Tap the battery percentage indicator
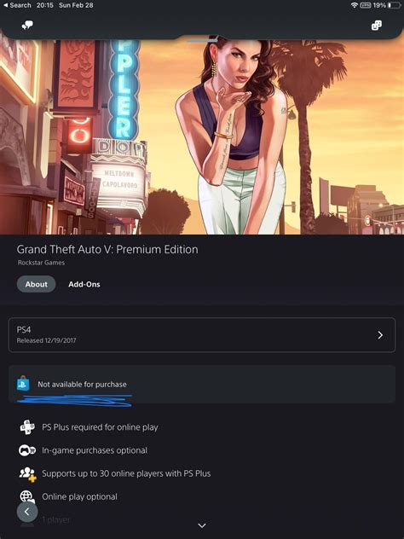 click(x=379, y=5)
